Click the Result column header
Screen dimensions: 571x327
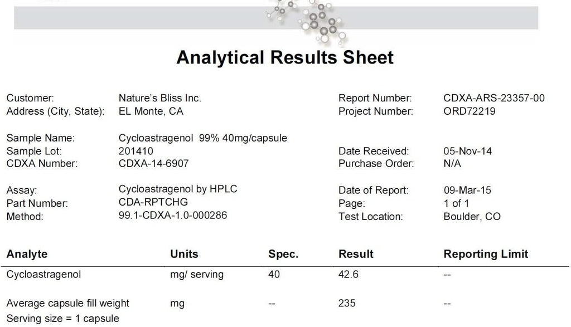point(356,254)
